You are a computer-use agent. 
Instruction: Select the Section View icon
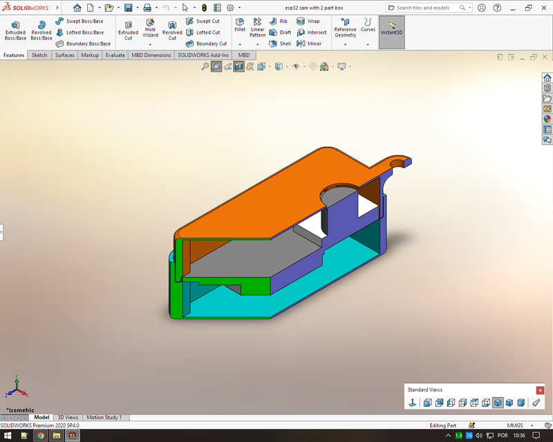pos(238,66)
